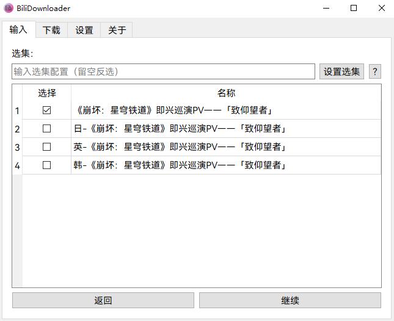The height and width of the screenshot is (321, 394).
Task: Maximize the BiliDownloader window
Action: tap(354, 9)
